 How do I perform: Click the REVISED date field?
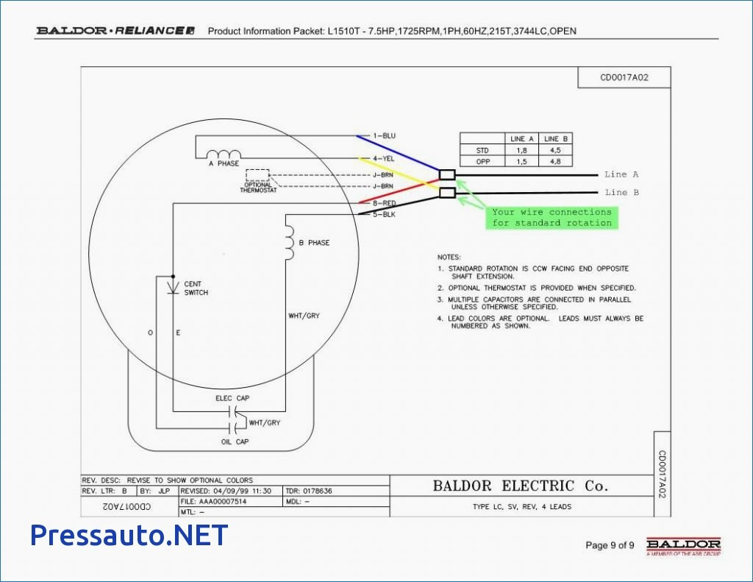pyautogui.click(x=226, y=491)
